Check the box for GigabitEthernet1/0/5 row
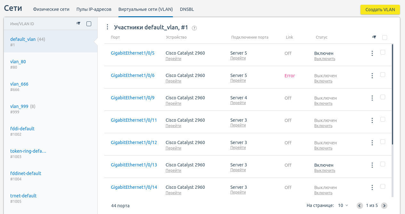This screenshot has height=214, width=405. 383,52
